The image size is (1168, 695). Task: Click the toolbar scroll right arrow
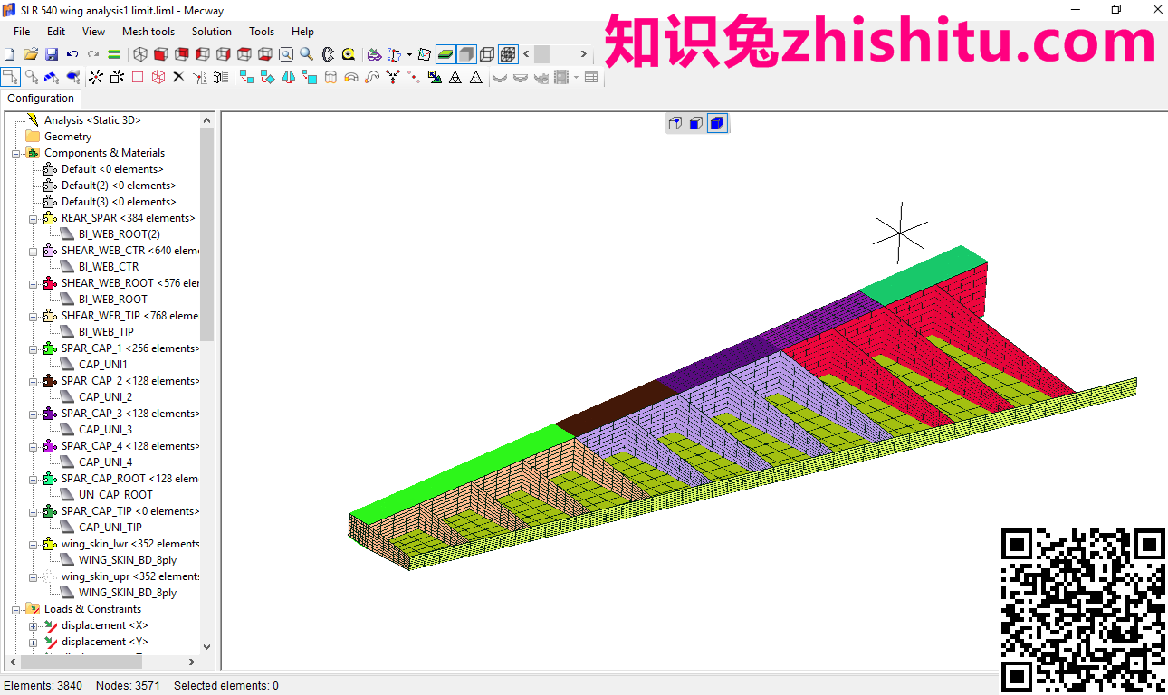point(583,54)
